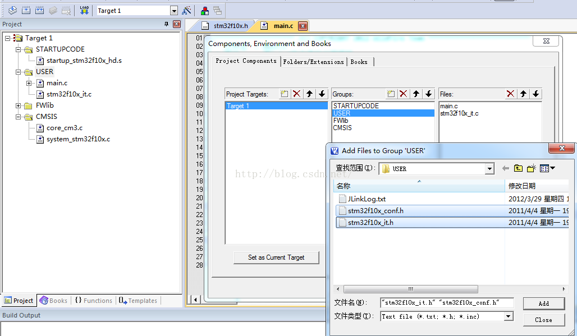The height and width of the screenshot is (336, 577).
Task: Collapse the CMSIS group in project tree
Action: coord(18,117)
